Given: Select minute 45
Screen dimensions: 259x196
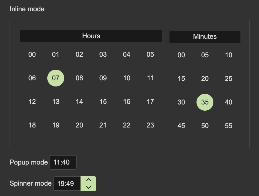Looking at the screenshot, I should (x=181, y=126).
